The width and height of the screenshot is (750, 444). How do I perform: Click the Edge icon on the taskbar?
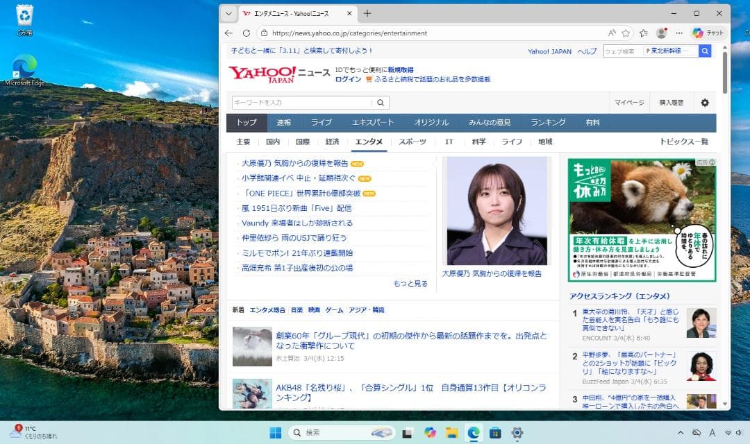pyautogui.click(x=474, y=432)
